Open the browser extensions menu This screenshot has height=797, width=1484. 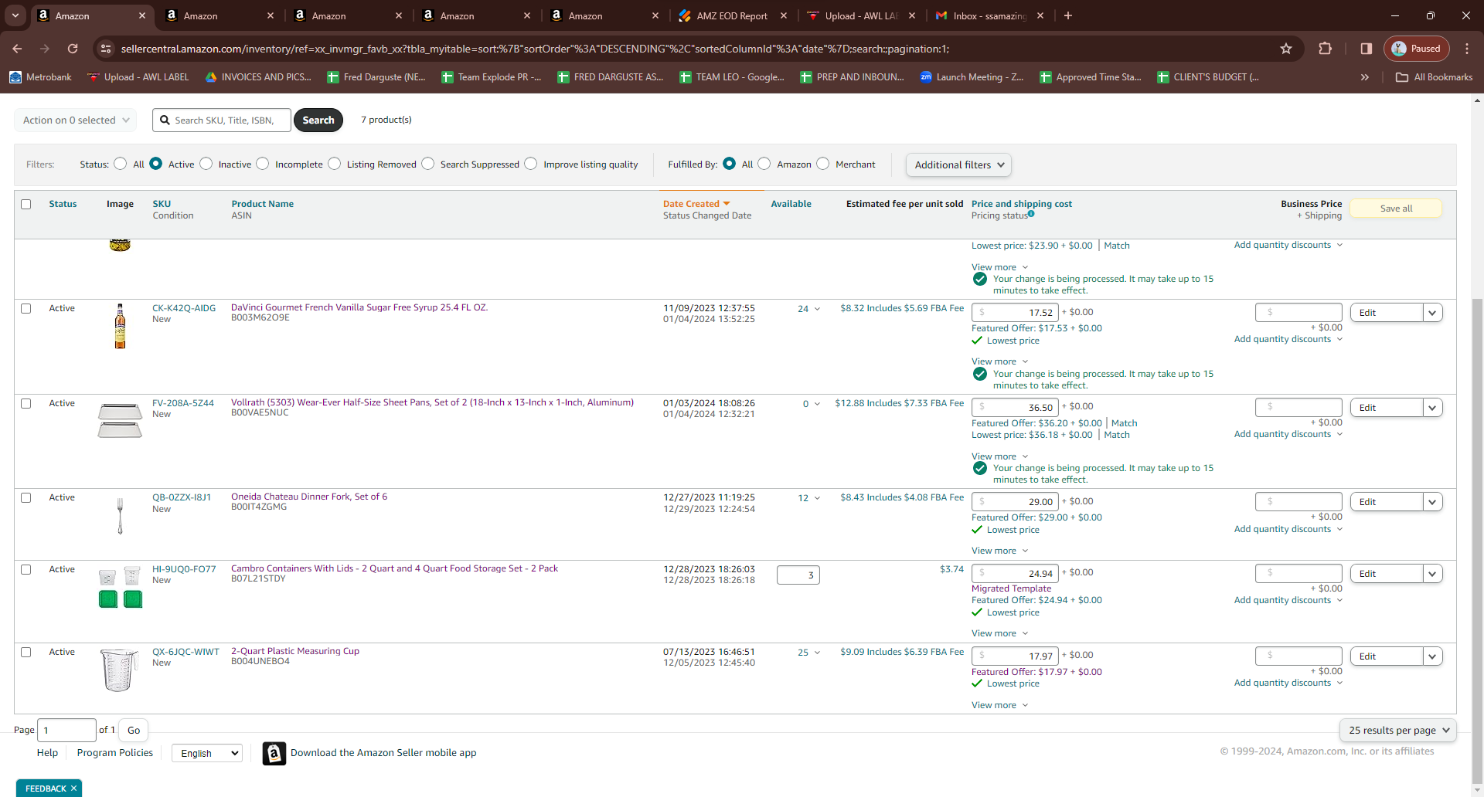(x=1325, y=49)
